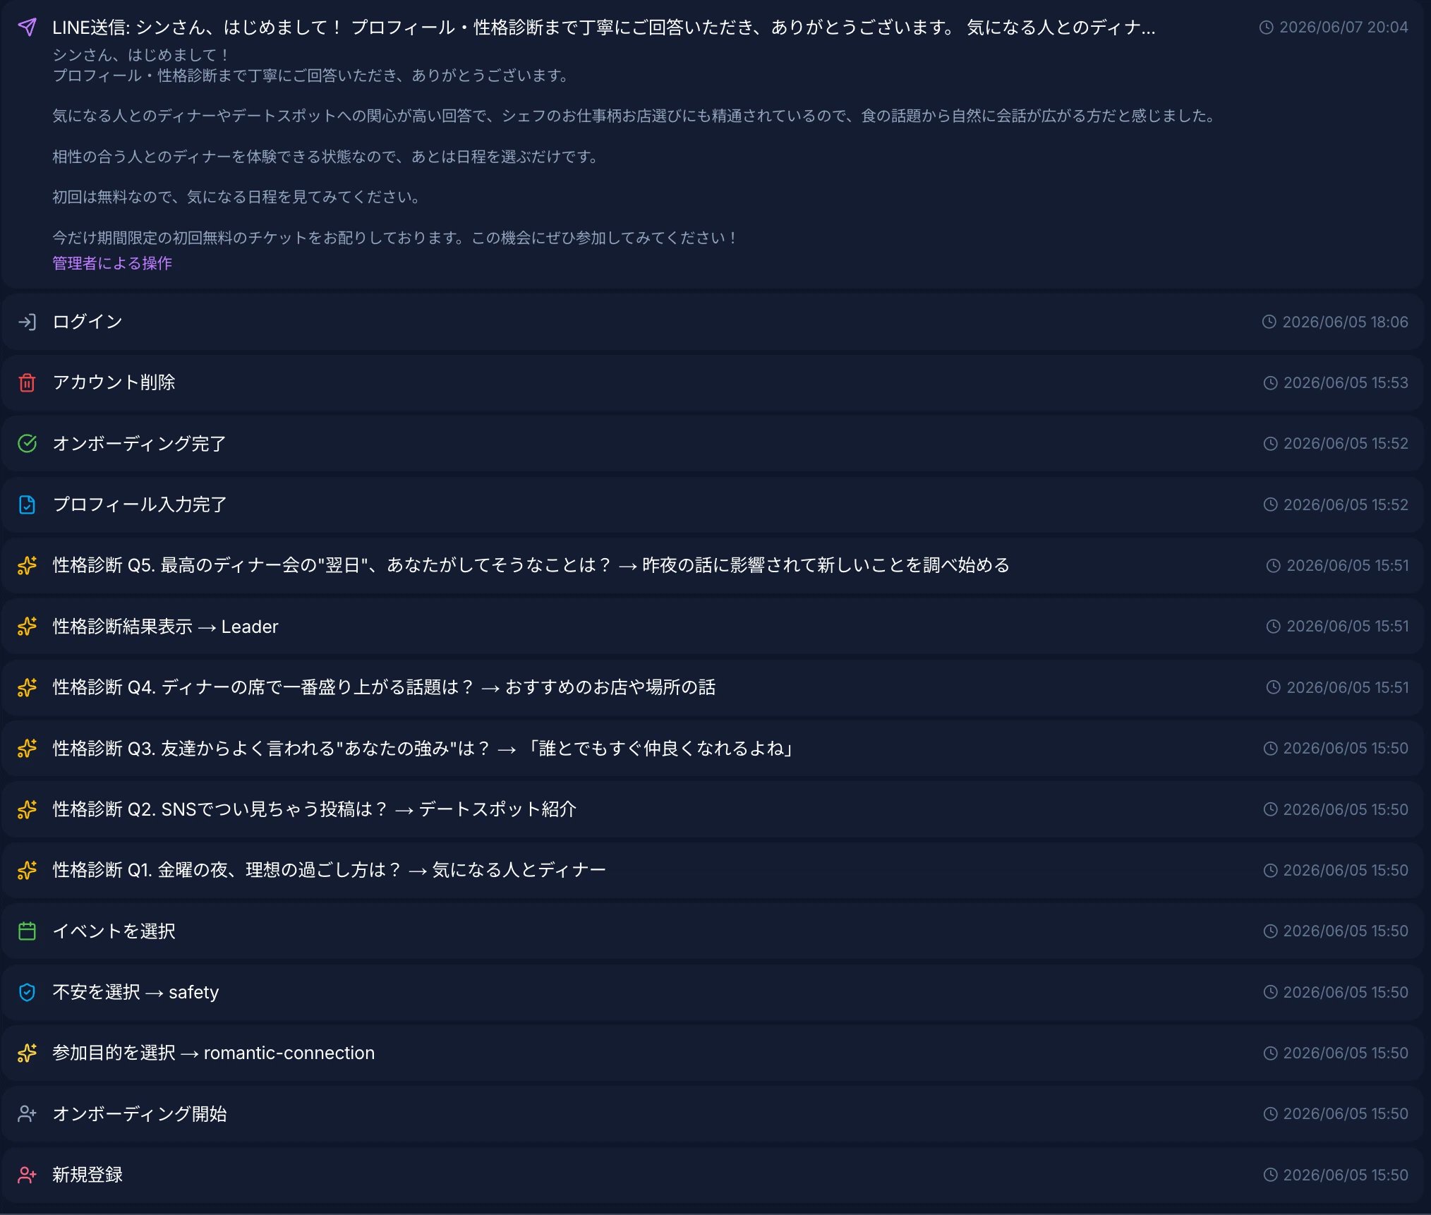This screenshot has width=1431, height=1215.
Task: Click the paper-plane icon of the LINE送信 entry
Action: [x=27, y=27]
